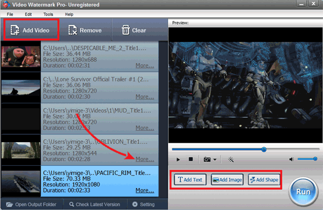The height and width of the screenshot is (210, 323).
Task: Select the Oblivion video thumbnail
Action: click(21, 150)
